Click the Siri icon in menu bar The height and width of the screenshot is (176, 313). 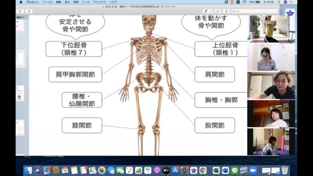tap(285, 2)
